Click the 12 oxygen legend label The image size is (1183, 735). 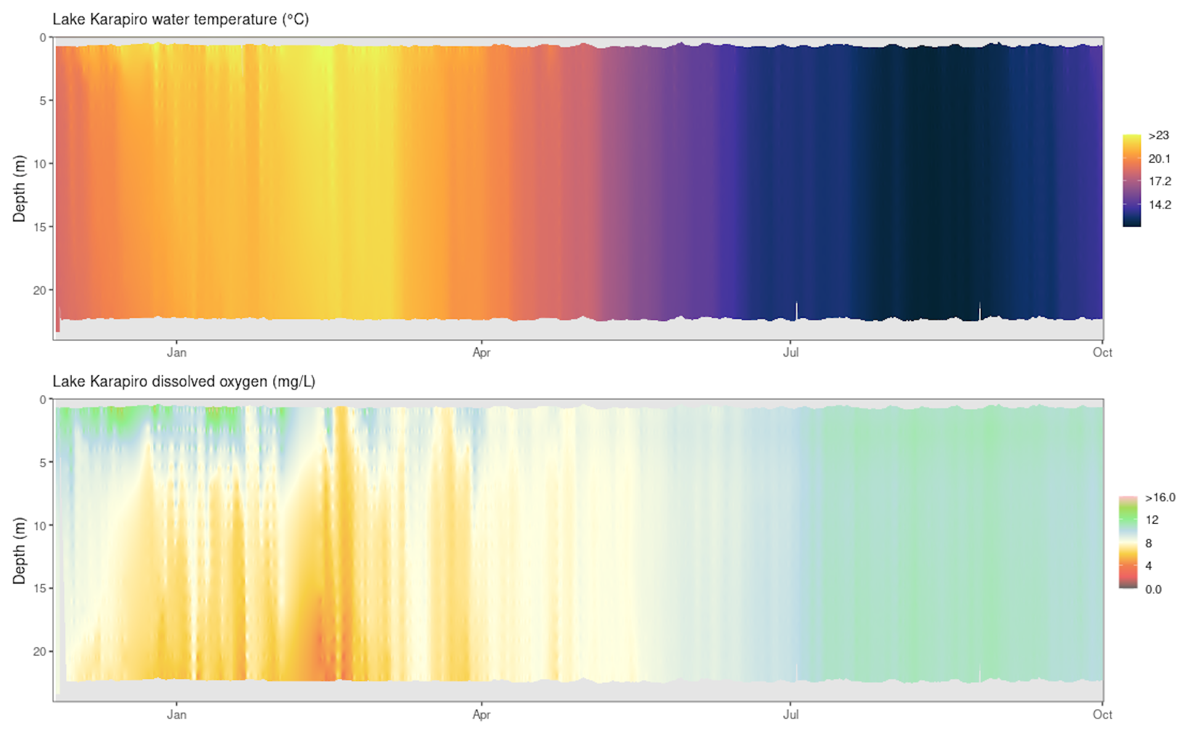[1152, 520]
